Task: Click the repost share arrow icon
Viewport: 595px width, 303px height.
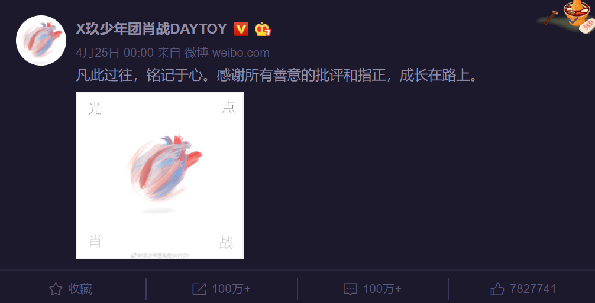Action: click(199, 289)
